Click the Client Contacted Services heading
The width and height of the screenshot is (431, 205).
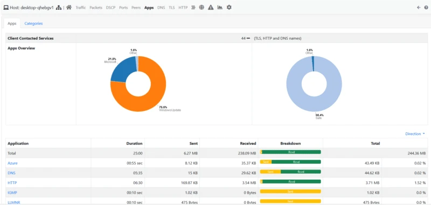[x=31, y=38]
